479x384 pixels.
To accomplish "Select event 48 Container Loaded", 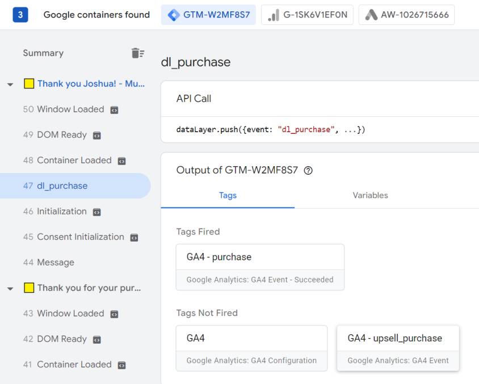I will tap(67, 161).
